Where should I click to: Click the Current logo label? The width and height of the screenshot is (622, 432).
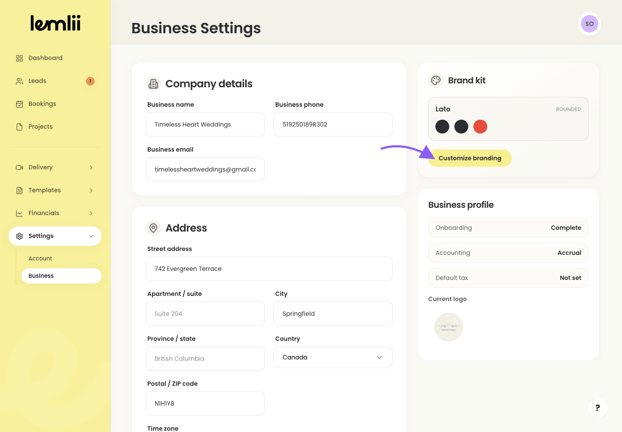tap(447, 299)
